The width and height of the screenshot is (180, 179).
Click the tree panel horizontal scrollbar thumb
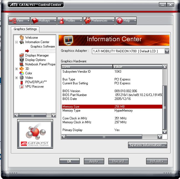(x=32, y=115)
